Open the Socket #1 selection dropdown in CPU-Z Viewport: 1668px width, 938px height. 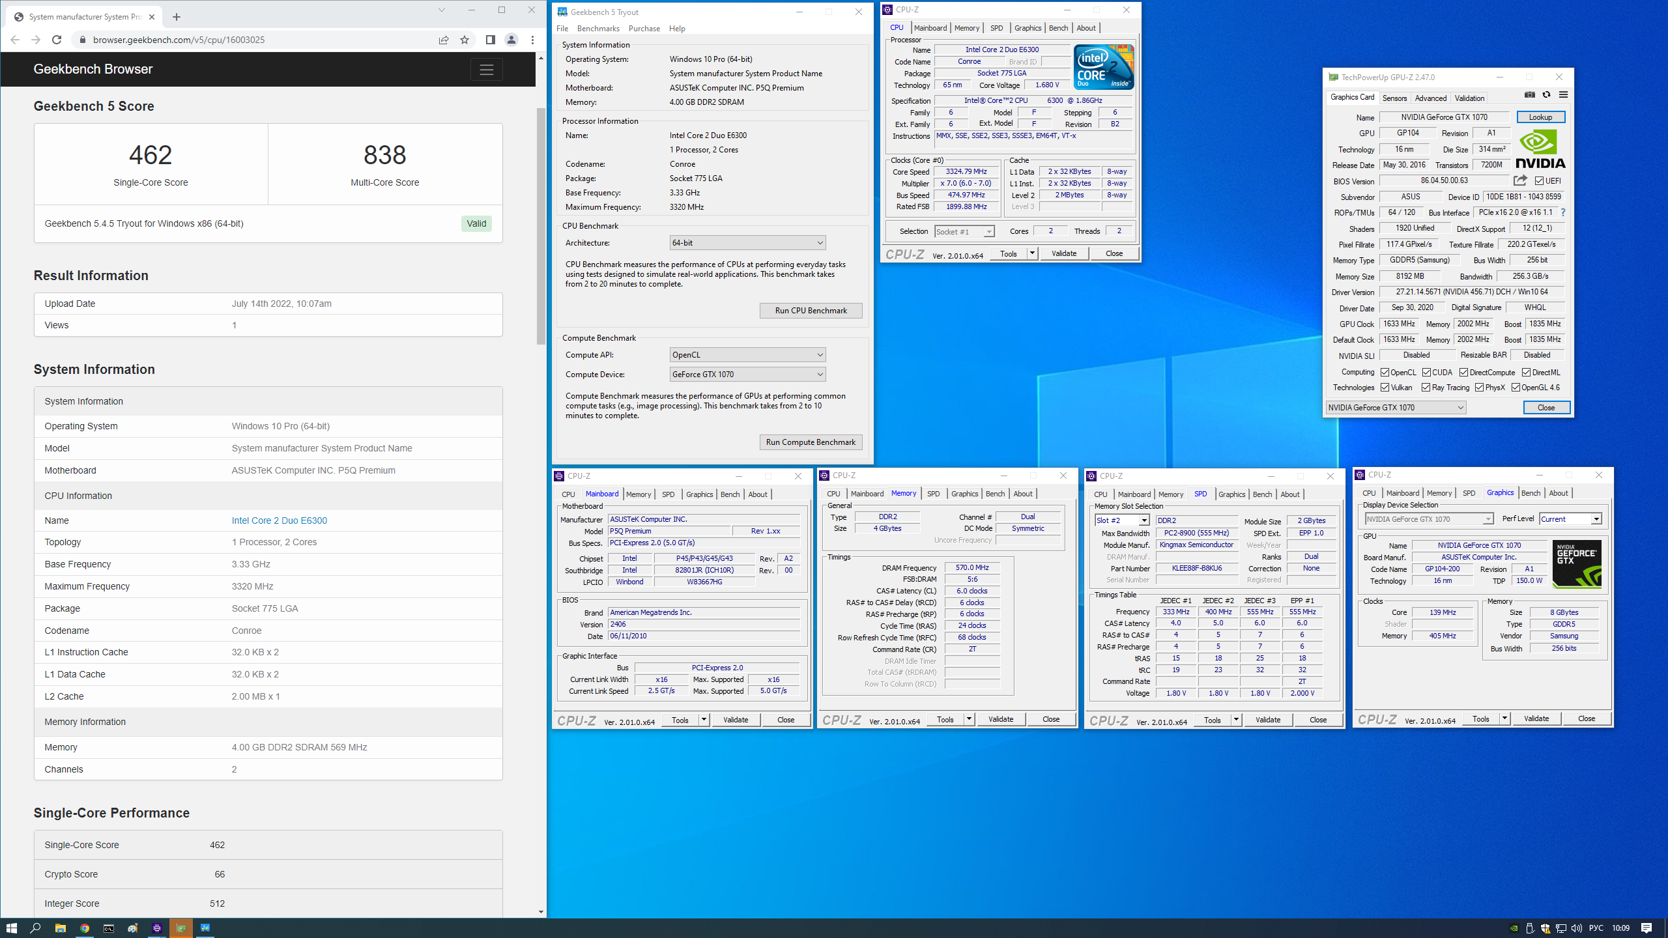964,232
